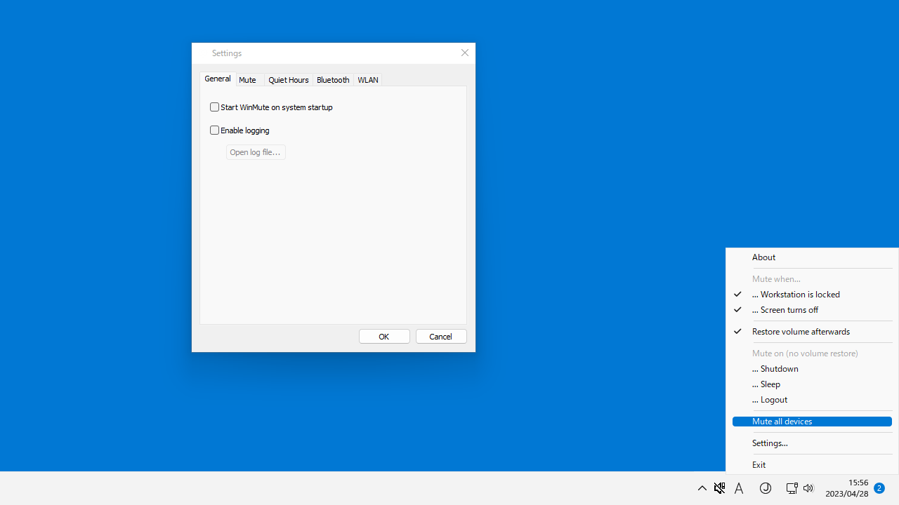Screen dimensions: 899x505
Task: Tick the Enable logging checkbox
Action: 215,130
